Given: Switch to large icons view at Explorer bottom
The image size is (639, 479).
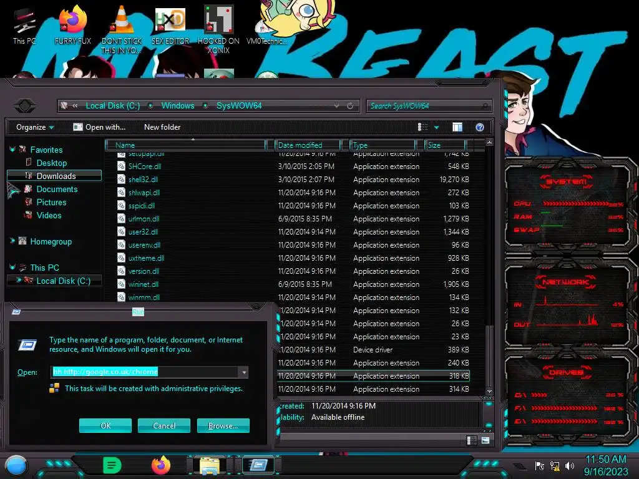Looking at the screenshot, I should tap(485, 440).
